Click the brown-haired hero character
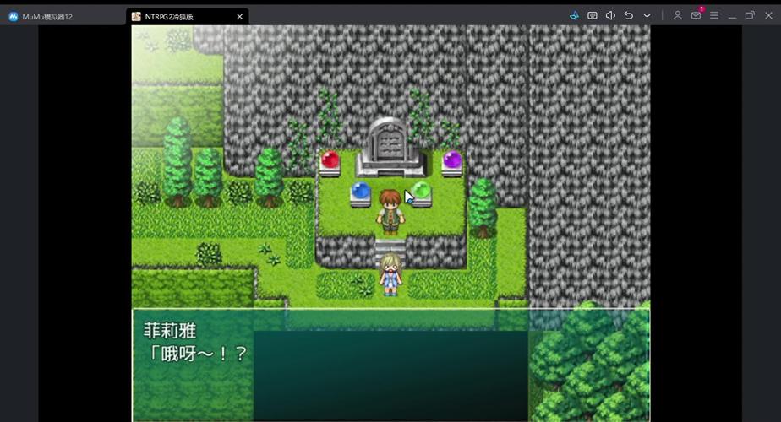 [x=390, y=211]
